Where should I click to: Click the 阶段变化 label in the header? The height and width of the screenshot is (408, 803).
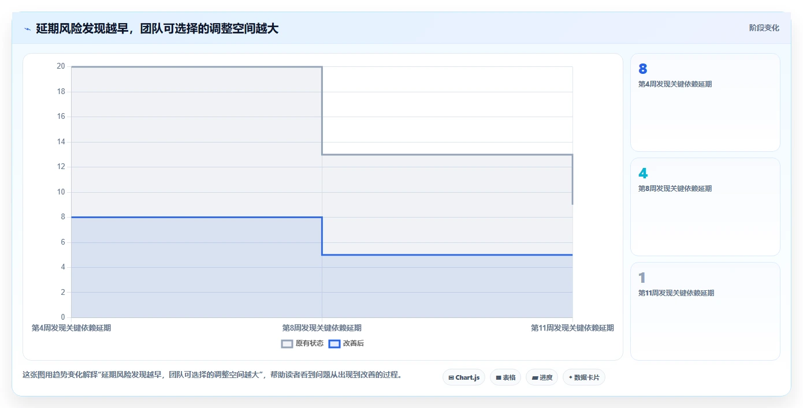point(764,28)
